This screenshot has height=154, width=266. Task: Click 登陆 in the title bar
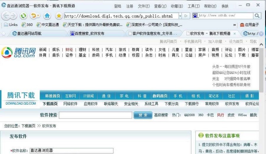click(118, 6)
